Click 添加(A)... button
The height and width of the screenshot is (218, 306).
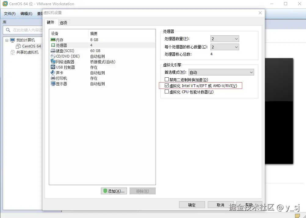[x=114, y=191]
